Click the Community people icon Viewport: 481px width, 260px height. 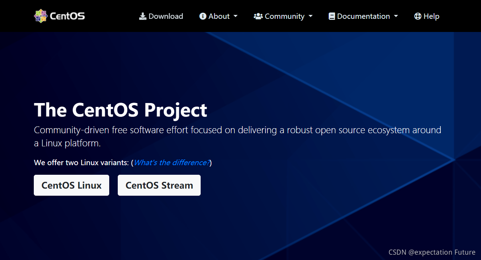click(x=258, y=16)
